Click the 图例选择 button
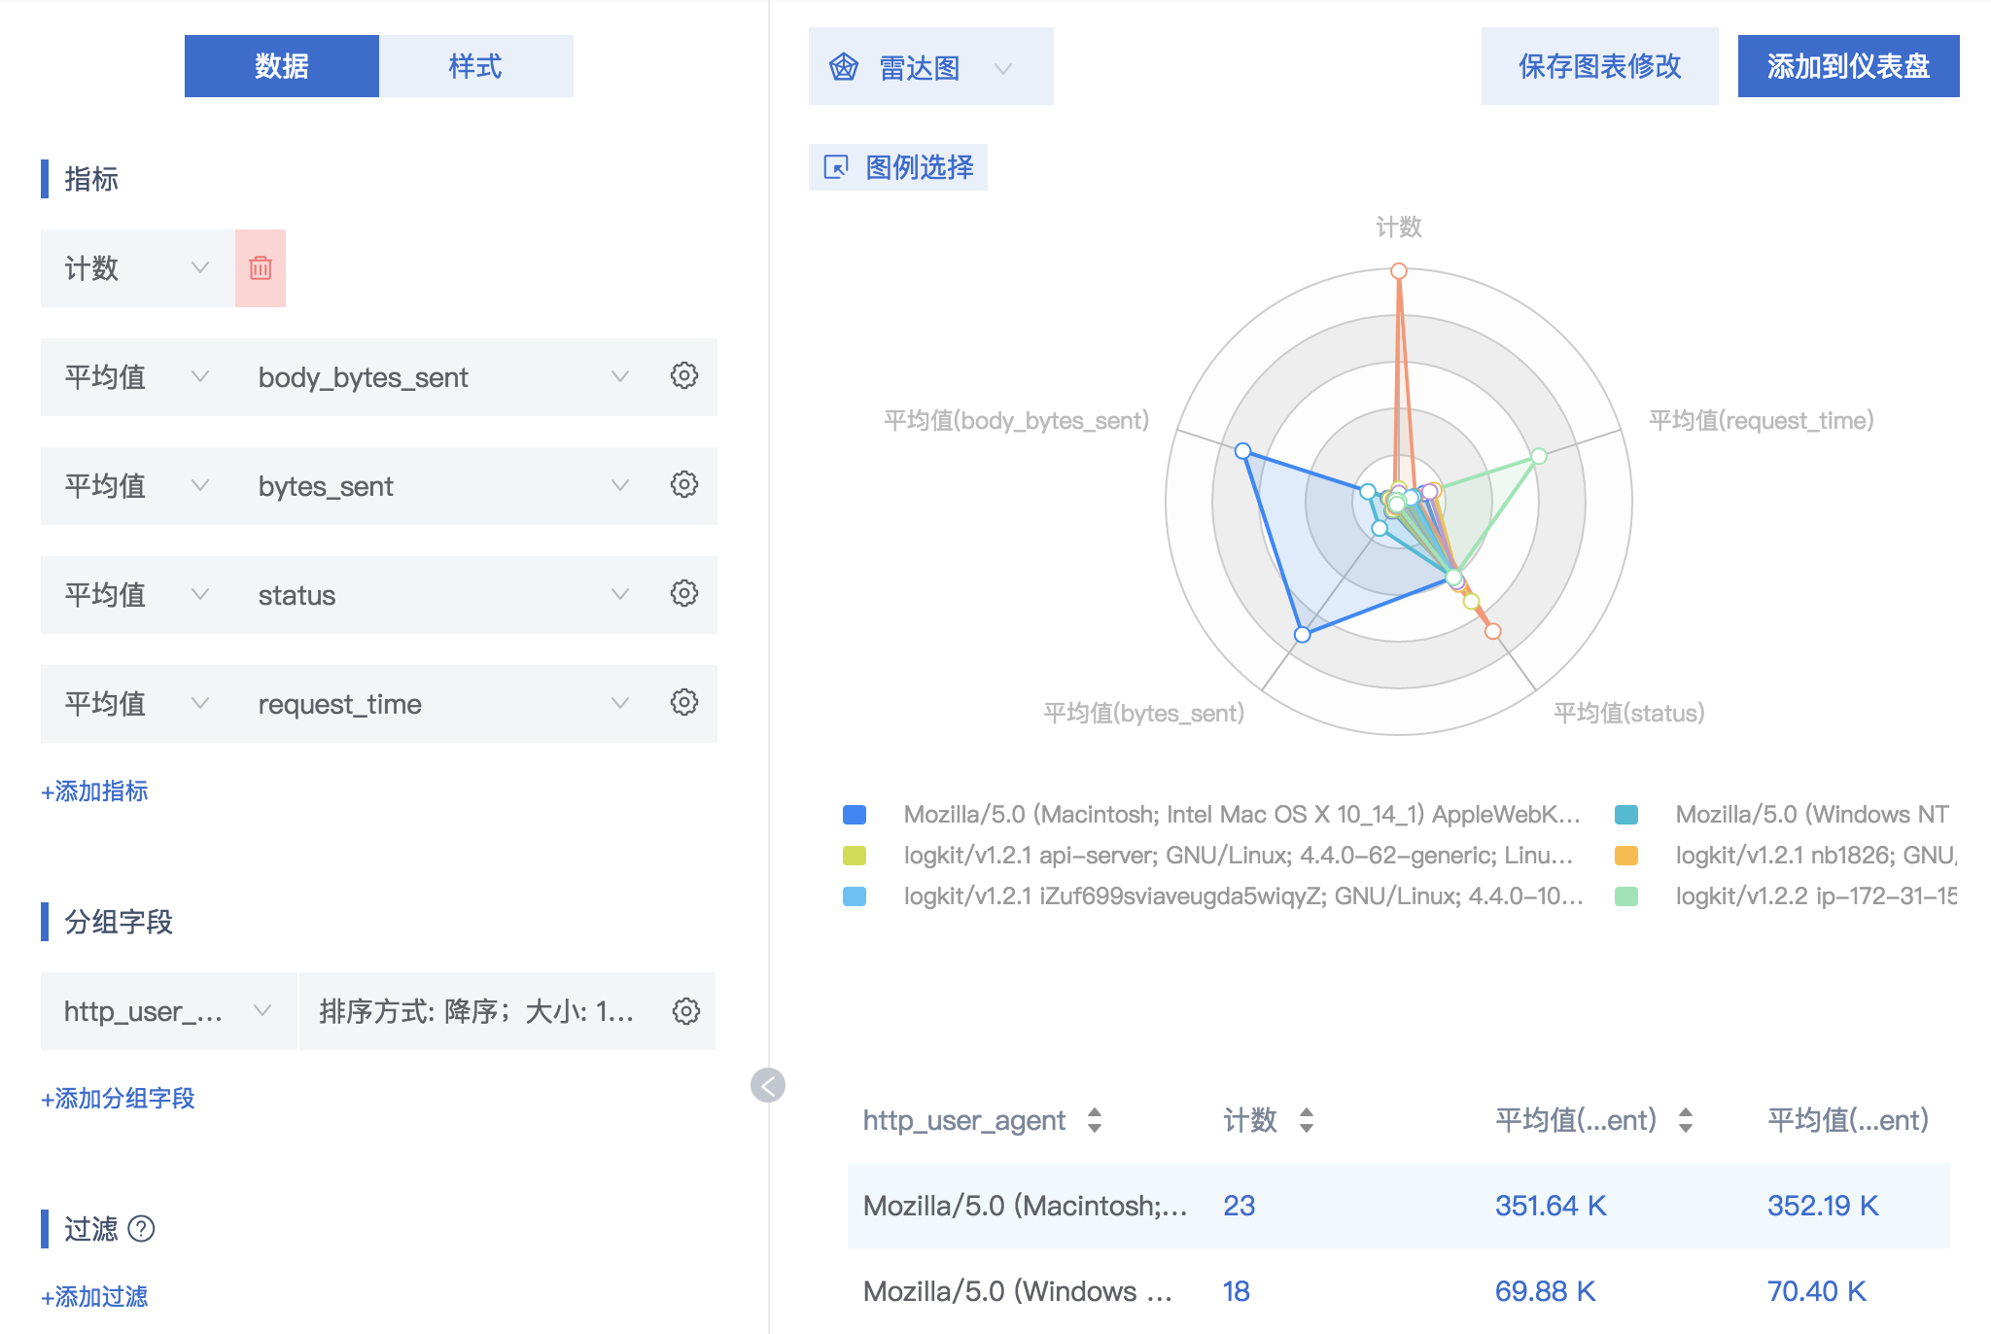This screenshot has height=1334, width=1991. (898, 167)
